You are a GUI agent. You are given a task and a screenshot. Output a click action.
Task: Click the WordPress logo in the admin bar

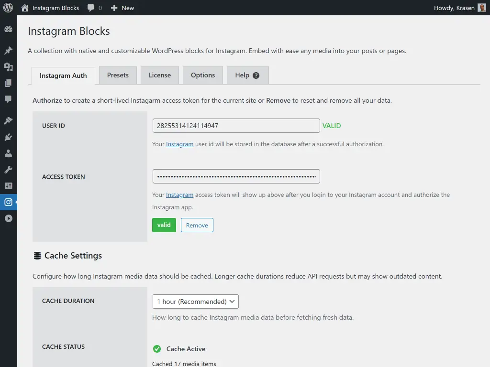8,8
